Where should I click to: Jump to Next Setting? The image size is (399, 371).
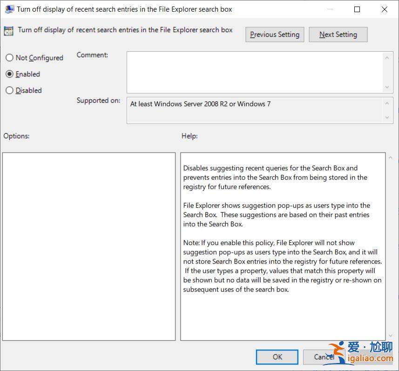tap(338, 35)
